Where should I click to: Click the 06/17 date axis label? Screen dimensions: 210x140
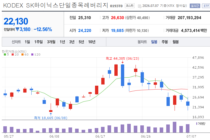pos(100,136)
